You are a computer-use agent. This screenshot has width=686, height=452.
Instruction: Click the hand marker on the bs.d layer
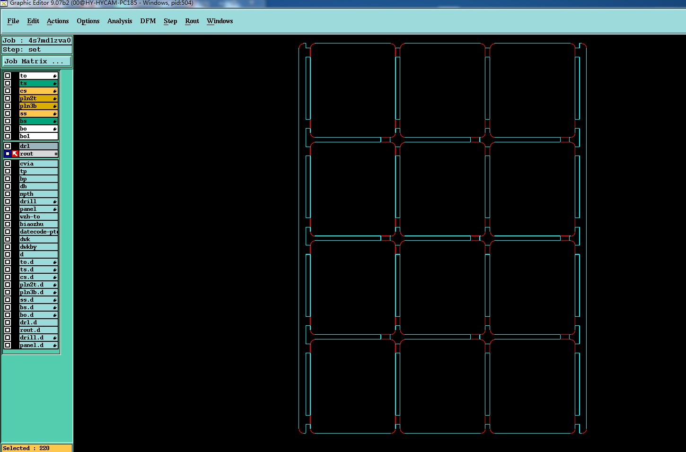(x=55, y=308)
